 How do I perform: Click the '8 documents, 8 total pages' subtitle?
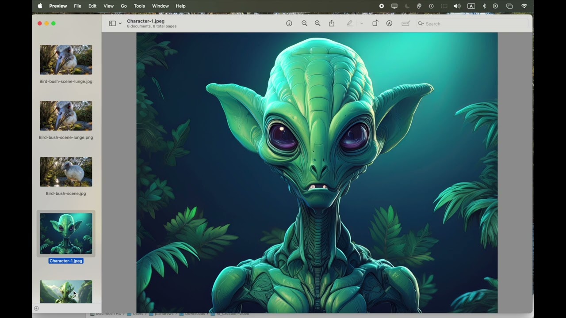point(152,26)
